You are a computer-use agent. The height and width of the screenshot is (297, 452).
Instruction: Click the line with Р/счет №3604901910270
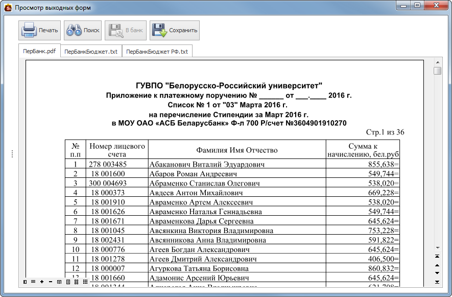[229, 123]
